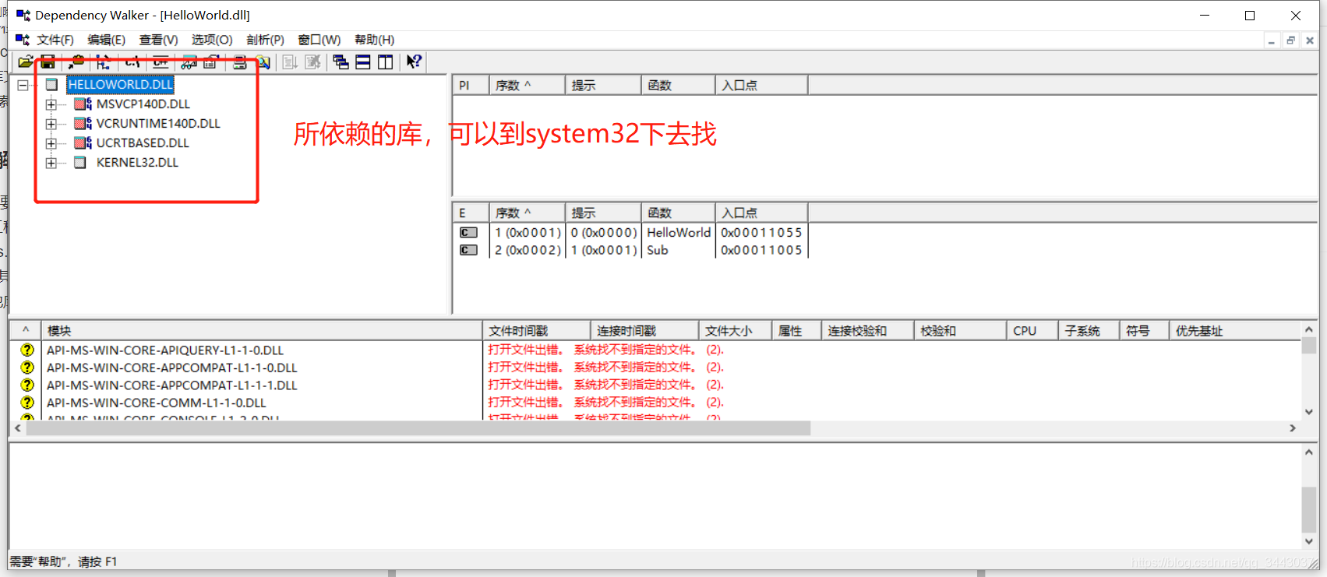Sort exports by E column header

pyautogui.click(x=471, y=213)
